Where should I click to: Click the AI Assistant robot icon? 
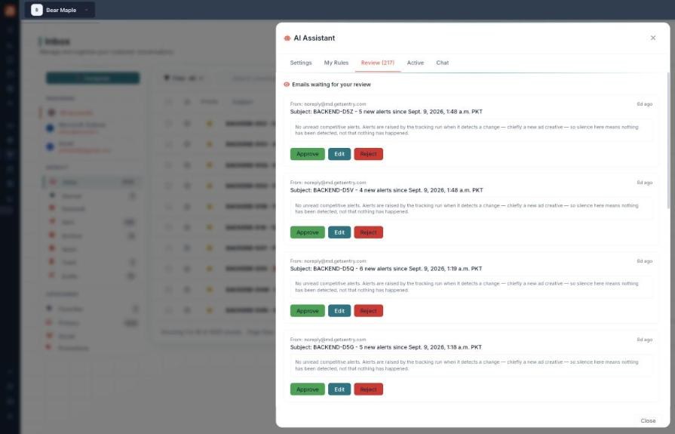[x=287, y=38]
